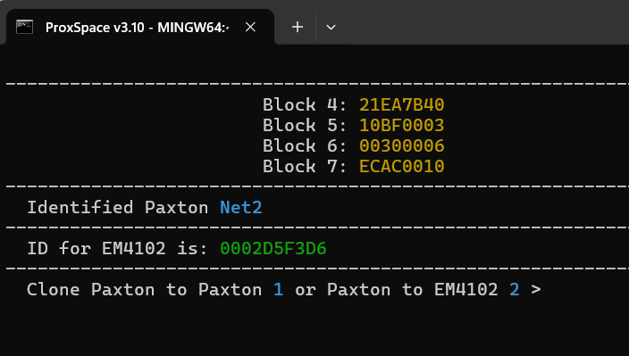Open a new terminal tab with plus

298,28
